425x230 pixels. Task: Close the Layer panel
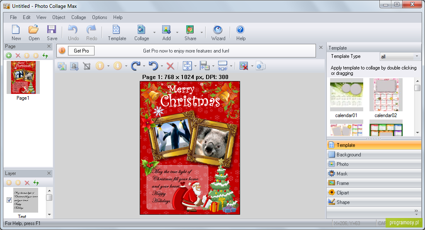49,173
